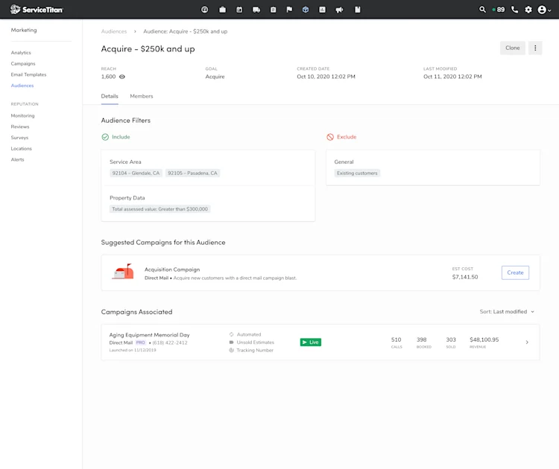Open the clipboard icon in top bar
Screen dimensions: 559x469
273,10
